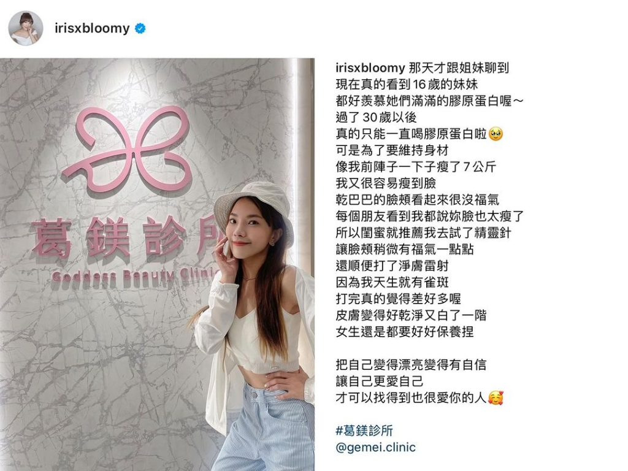Visit the @gemei.clinic mention

click(376, 447)
